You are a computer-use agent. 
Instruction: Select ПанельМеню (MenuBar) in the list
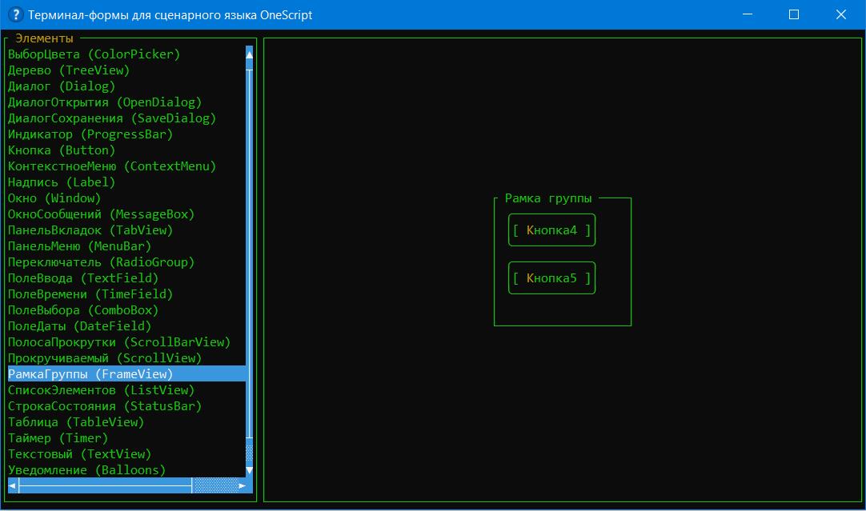pos(79,246)
